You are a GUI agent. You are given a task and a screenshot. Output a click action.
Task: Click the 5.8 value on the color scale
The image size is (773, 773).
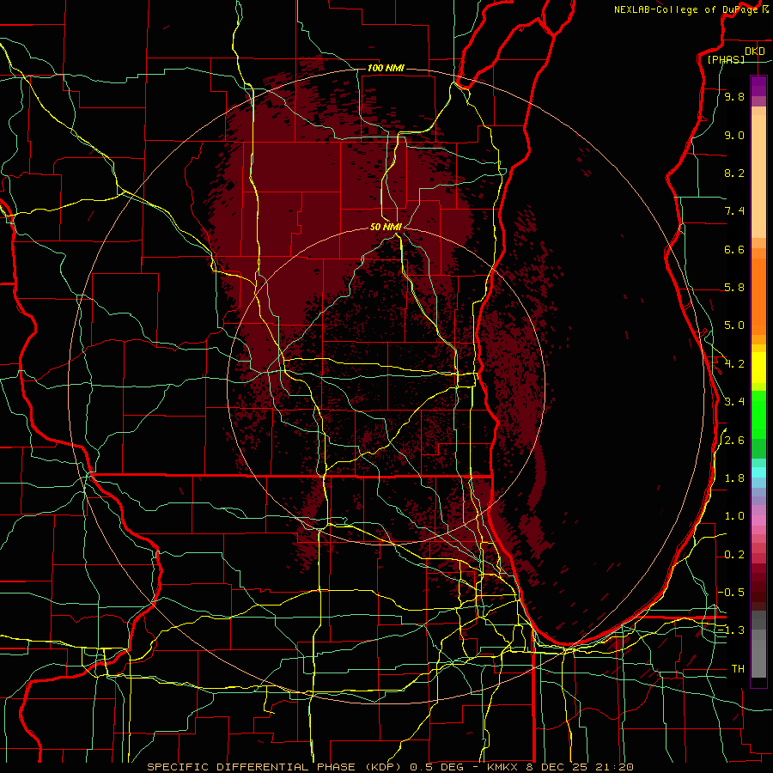pyautogui.click(x=734, y=288)
